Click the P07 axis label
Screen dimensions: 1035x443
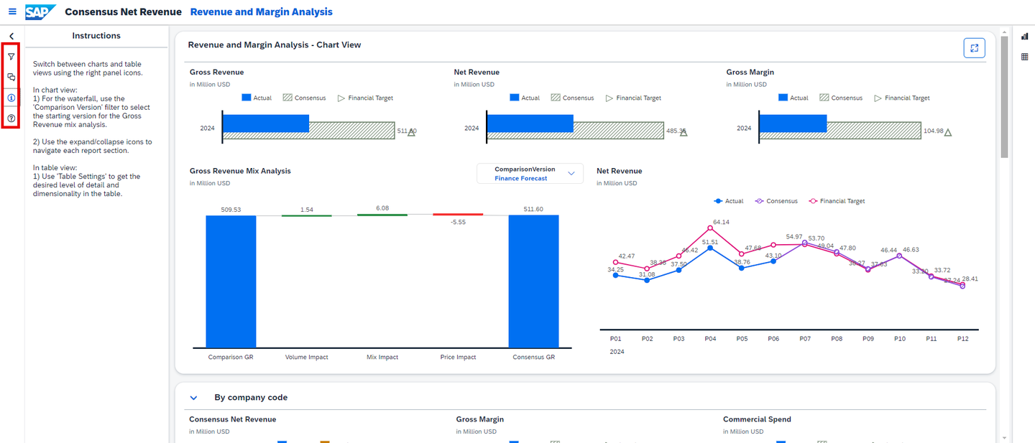coord(804,338)
